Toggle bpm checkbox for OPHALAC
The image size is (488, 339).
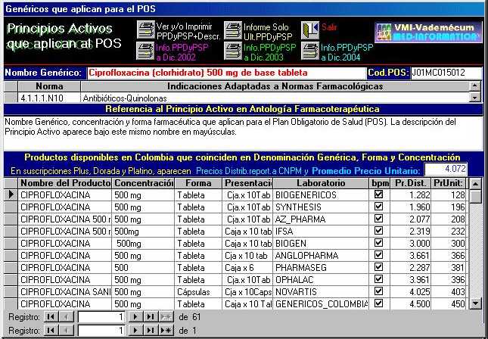coord(378,279)
